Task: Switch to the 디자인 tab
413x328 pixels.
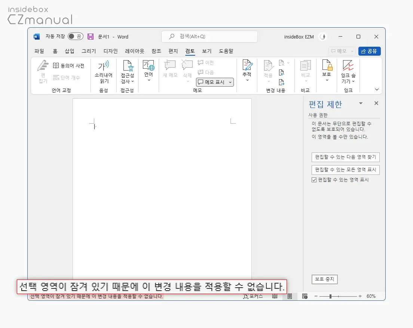Action: pos(110,51)
